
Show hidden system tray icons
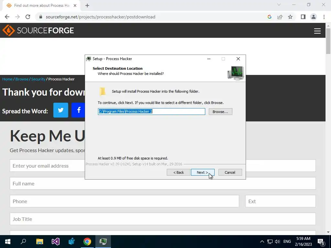click(x=262, y=242)
